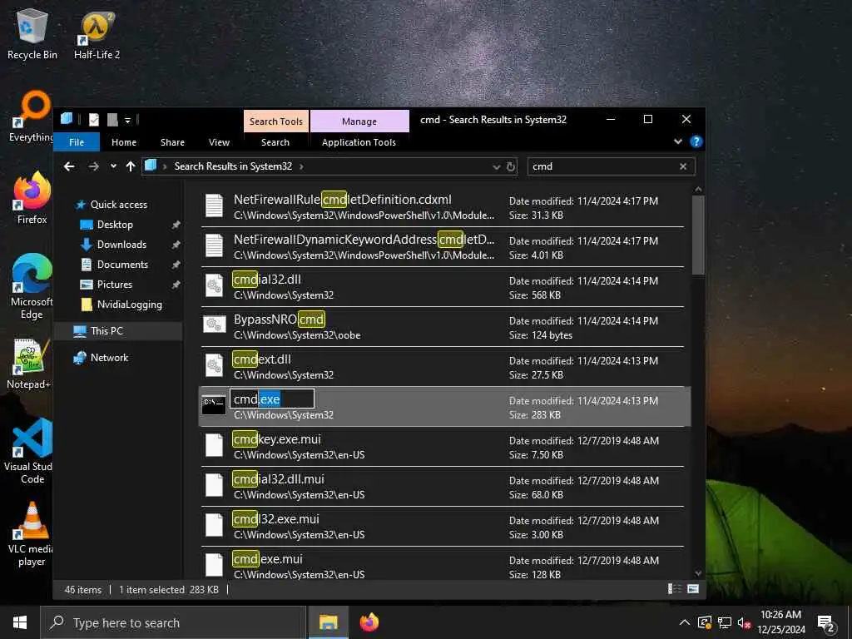Switch to the View ribbon tab
852x639 pixels.
[219, 141]
